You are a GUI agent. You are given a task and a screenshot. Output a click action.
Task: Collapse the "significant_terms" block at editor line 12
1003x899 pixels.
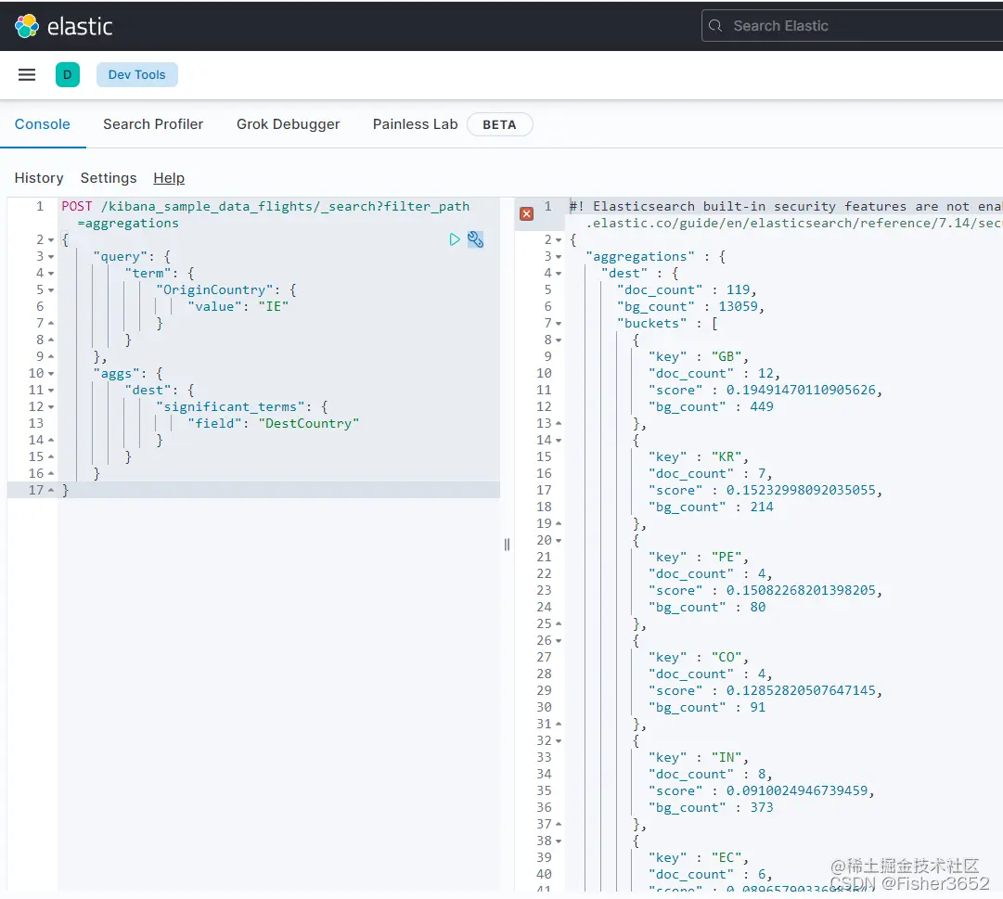pyautogui.click(x=51, y=406)
